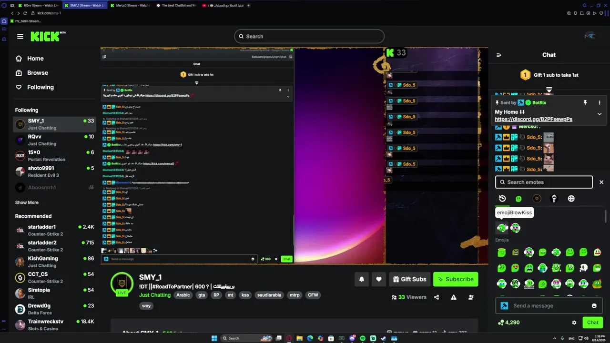Image resolution: width=610 pixels, height=343 pixels.
Task: Collapse the Chat panel
Action: click(x=499, y=55)
